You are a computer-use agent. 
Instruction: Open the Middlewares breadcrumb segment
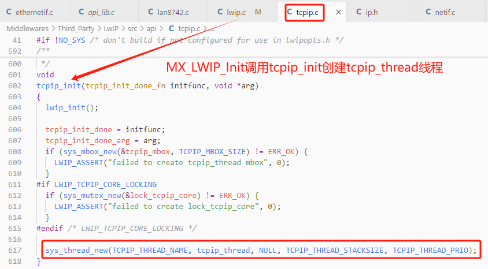click(27, 29)
